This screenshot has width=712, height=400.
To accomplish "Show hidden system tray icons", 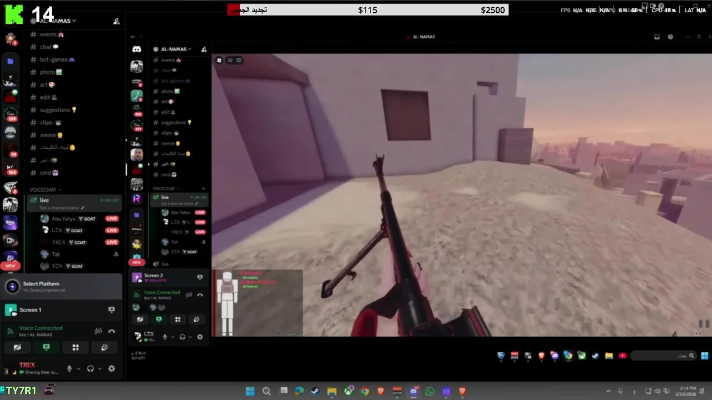I will pyautogui.click(x=608, y=391).
